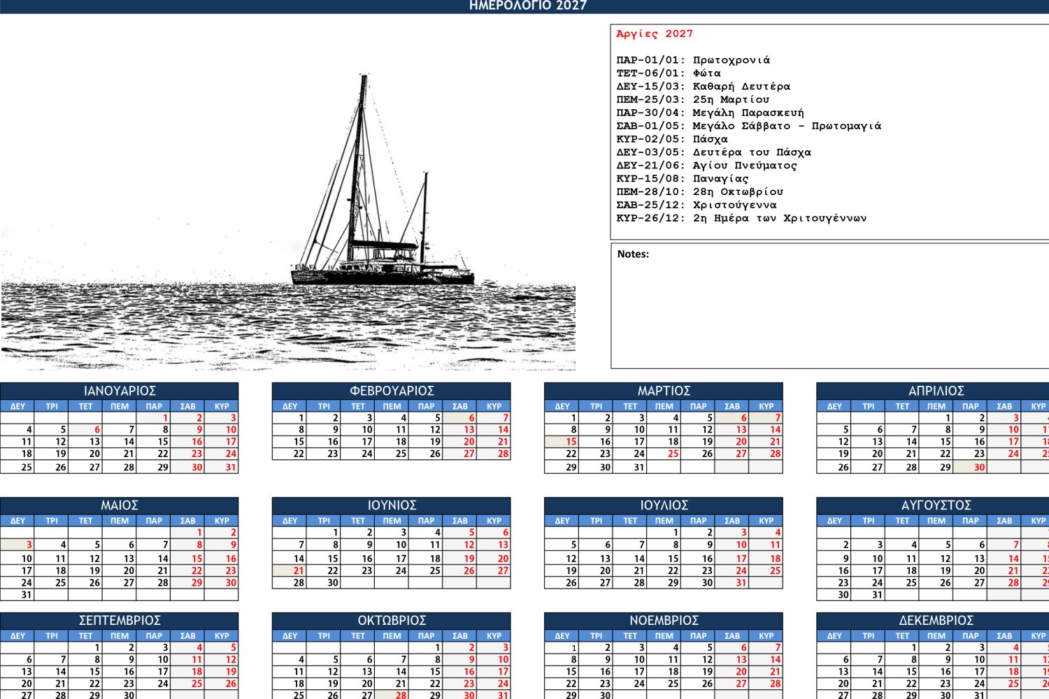Click the ΔΕΥ column header under ΙΟΥΛΙΟΣ
Screen dimensions: 1049x699
click(562, 521)
